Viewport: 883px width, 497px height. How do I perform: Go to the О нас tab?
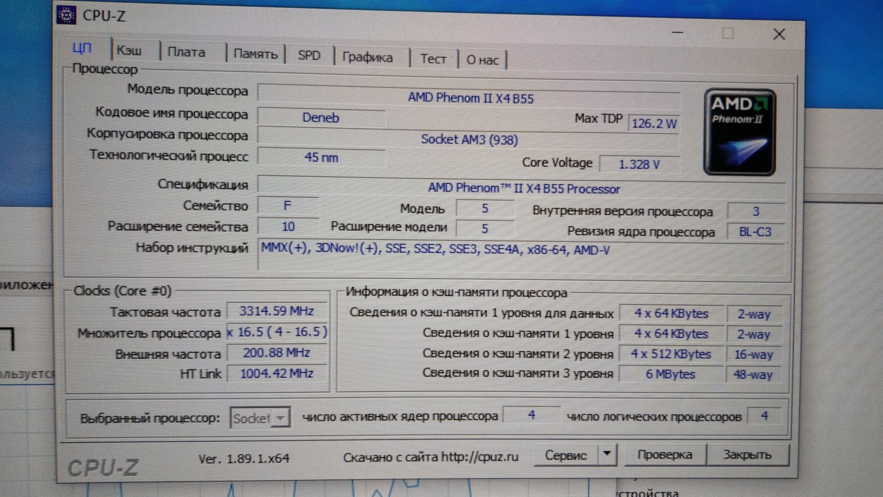coord(482,60)
